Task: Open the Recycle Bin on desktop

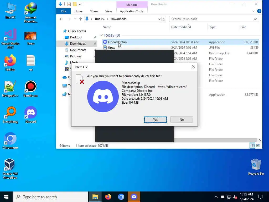Action: pyautogui.click(x=256, y=167)
